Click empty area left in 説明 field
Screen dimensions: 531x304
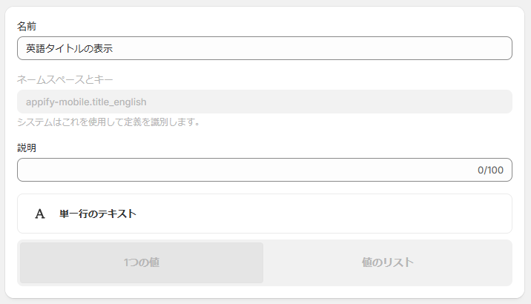[x=102, y=170]
